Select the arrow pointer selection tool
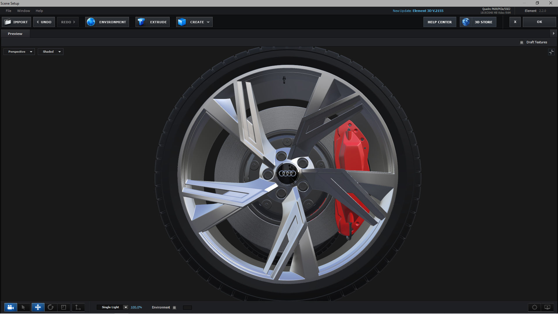The width and height of the screenshot is (558, 314). 24,307
